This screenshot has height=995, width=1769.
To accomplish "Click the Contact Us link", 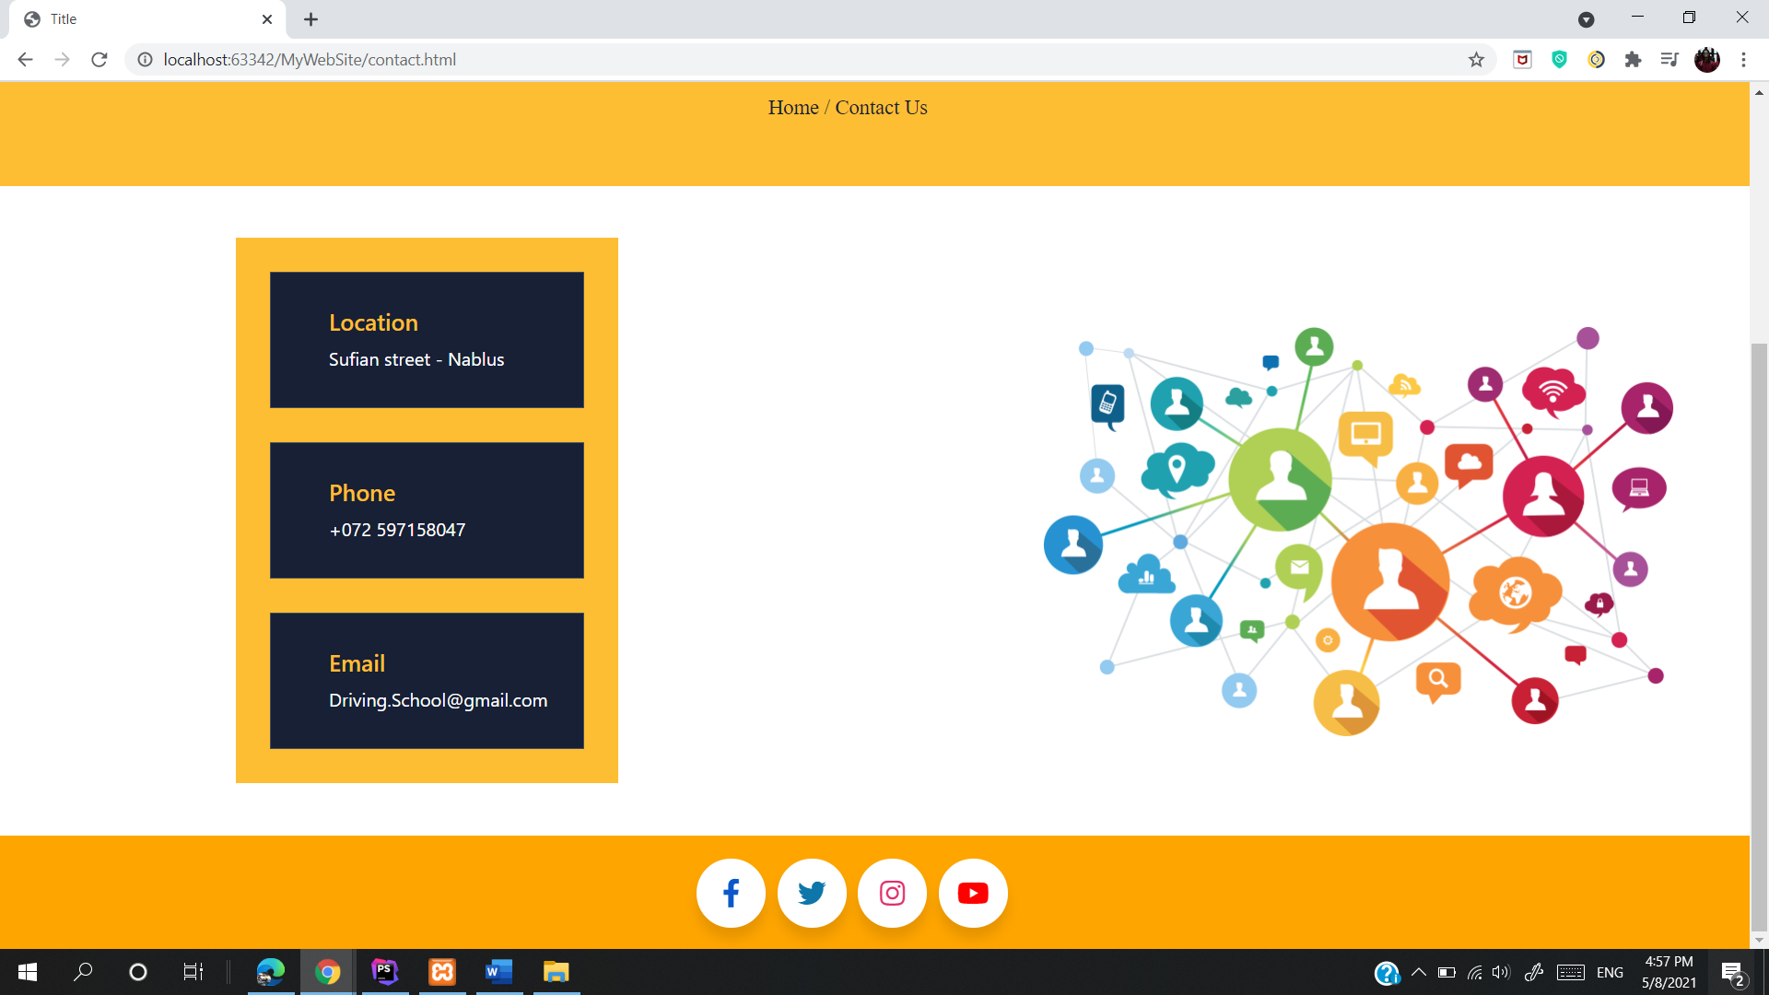I will (x=881, y=108).
